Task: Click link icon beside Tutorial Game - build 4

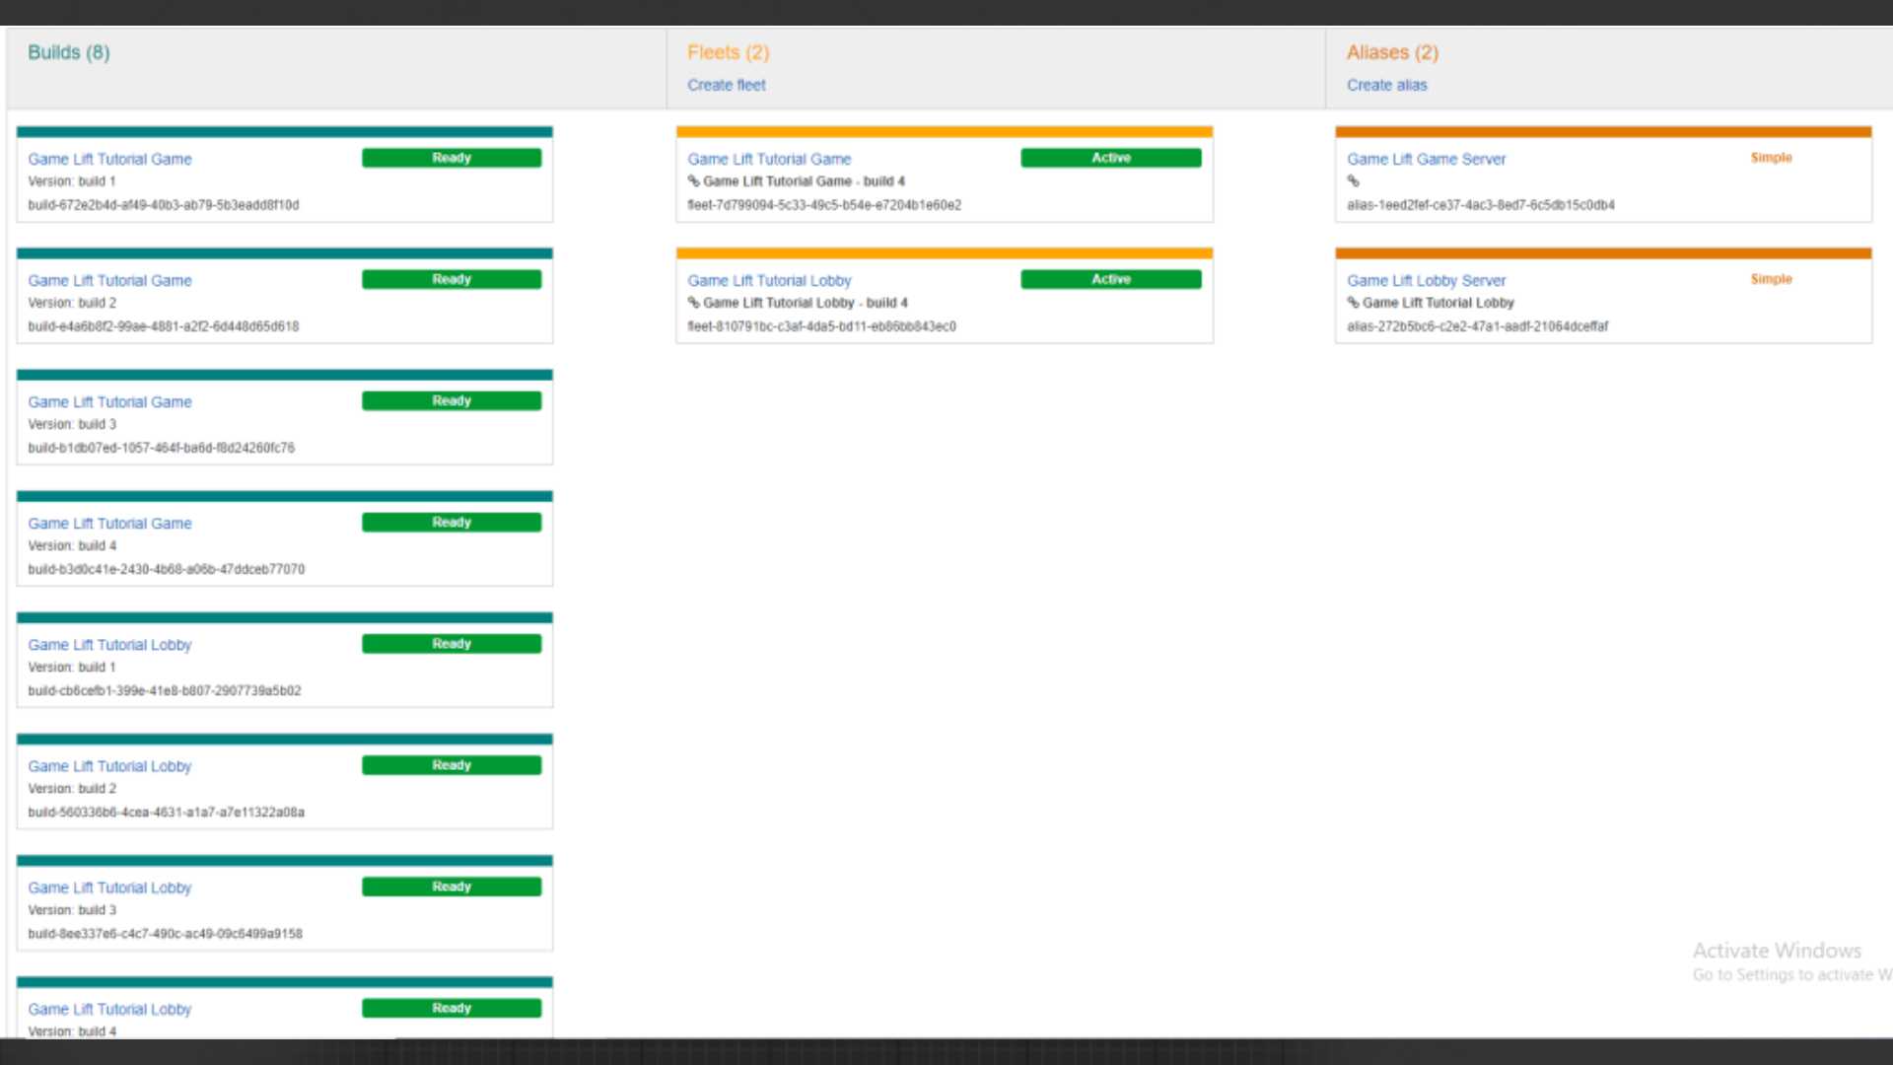Action: tap(693, 181)
